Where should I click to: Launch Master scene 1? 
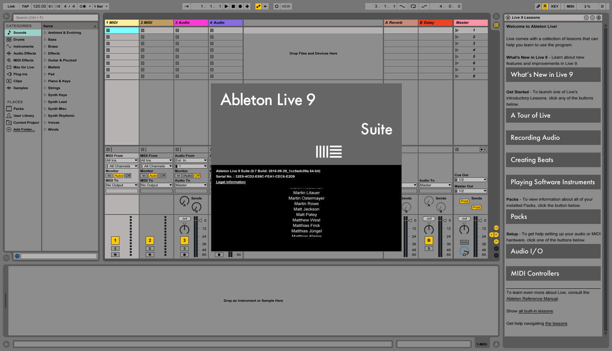457,30
